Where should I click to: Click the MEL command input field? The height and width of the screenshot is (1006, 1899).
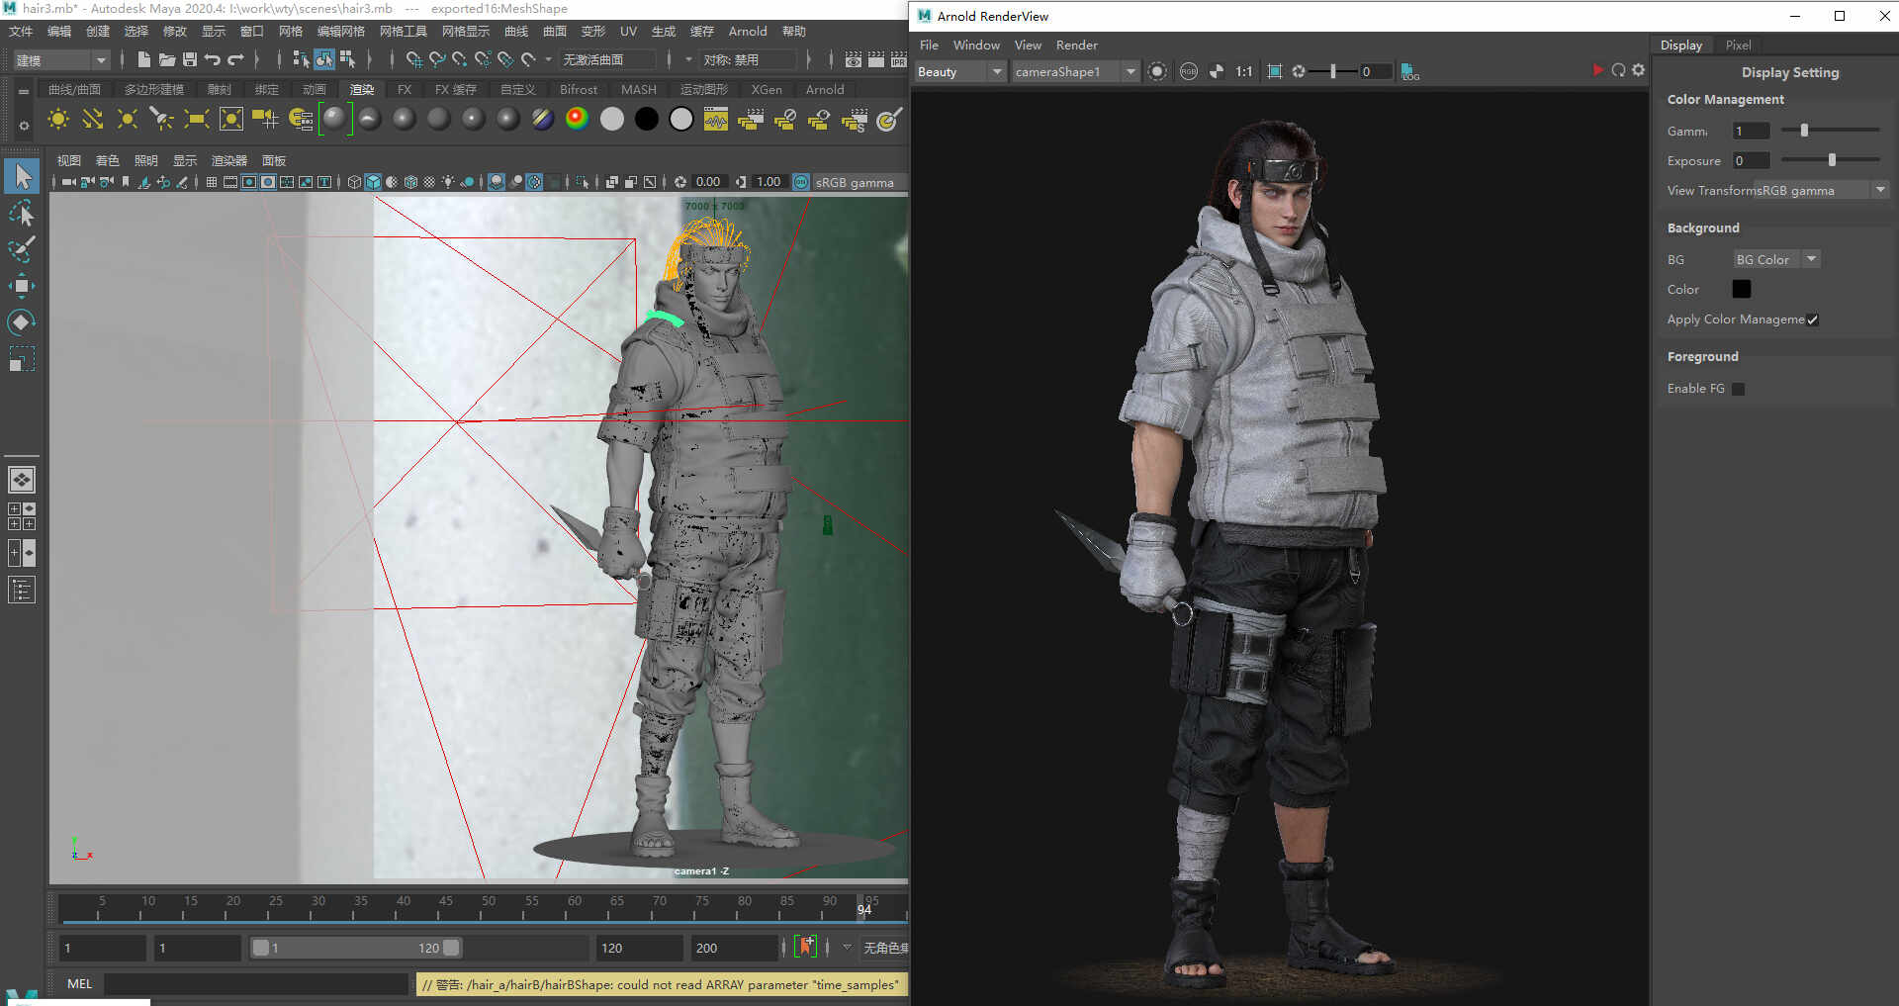[256, 984]
